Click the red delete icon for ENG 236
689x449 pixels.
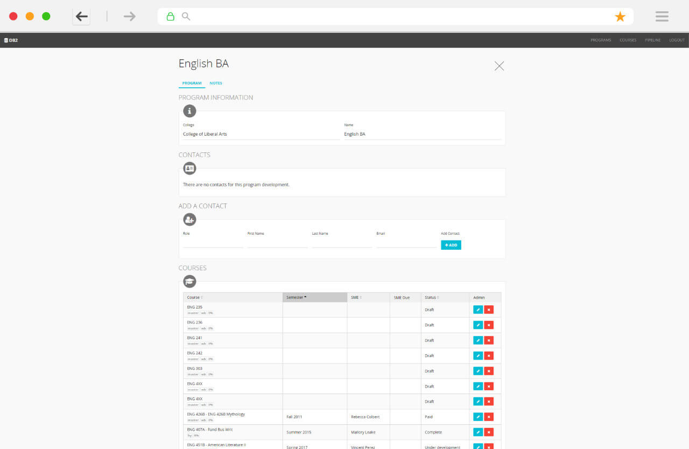click(x=488, y=325)
